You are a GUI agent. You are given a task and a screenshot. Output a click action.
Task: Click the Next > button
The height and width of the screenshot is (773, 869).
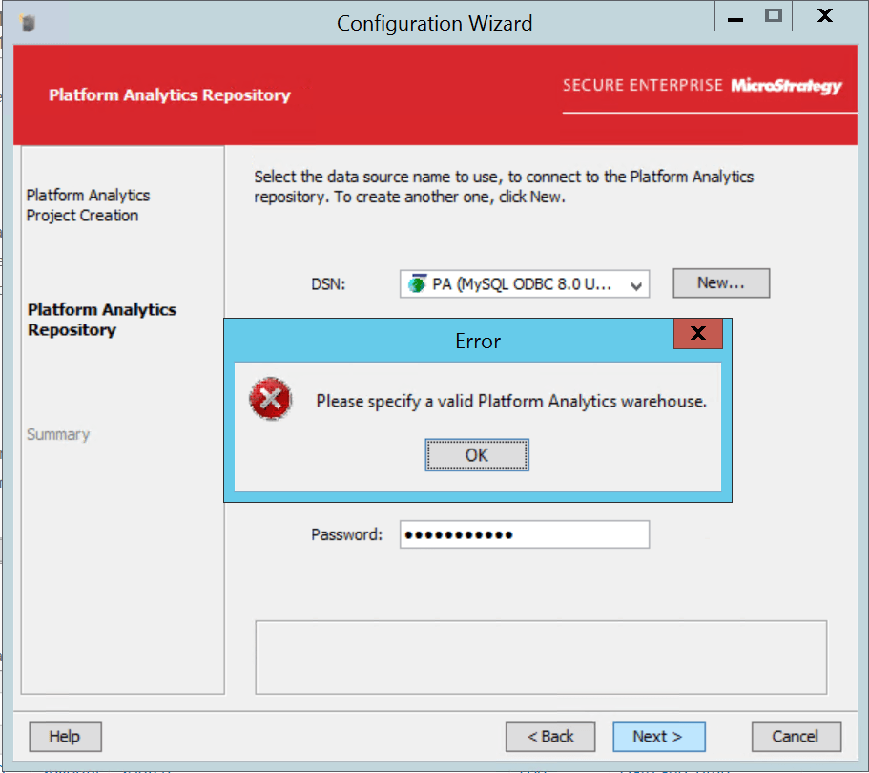[659, 737]
